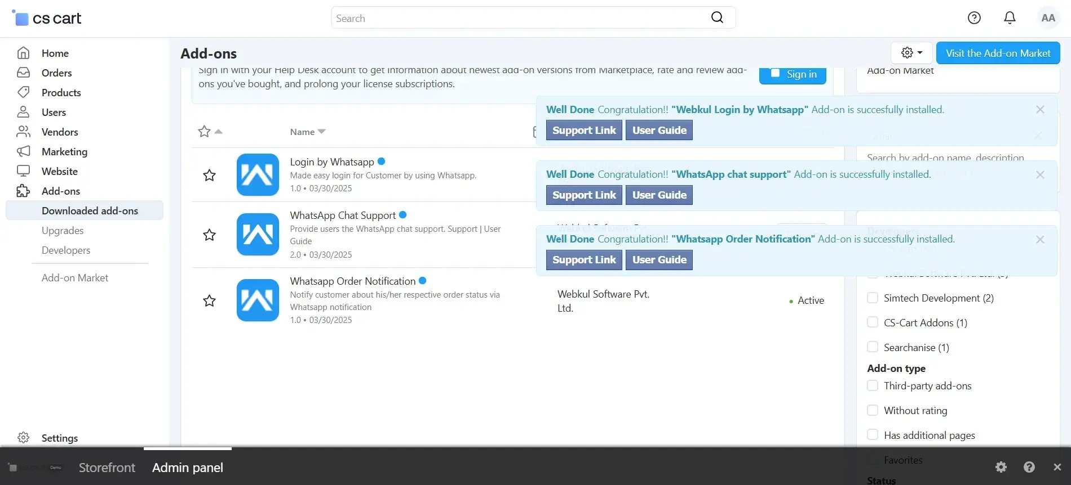Click the notifications bell icon
The image size is (1071, 485).
(x=1010, y=18)
